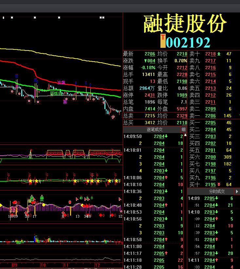The height and width of the screenshot is (269, 240).
Task: Click 买一 price 2205
Action: [x=211, y=123]
